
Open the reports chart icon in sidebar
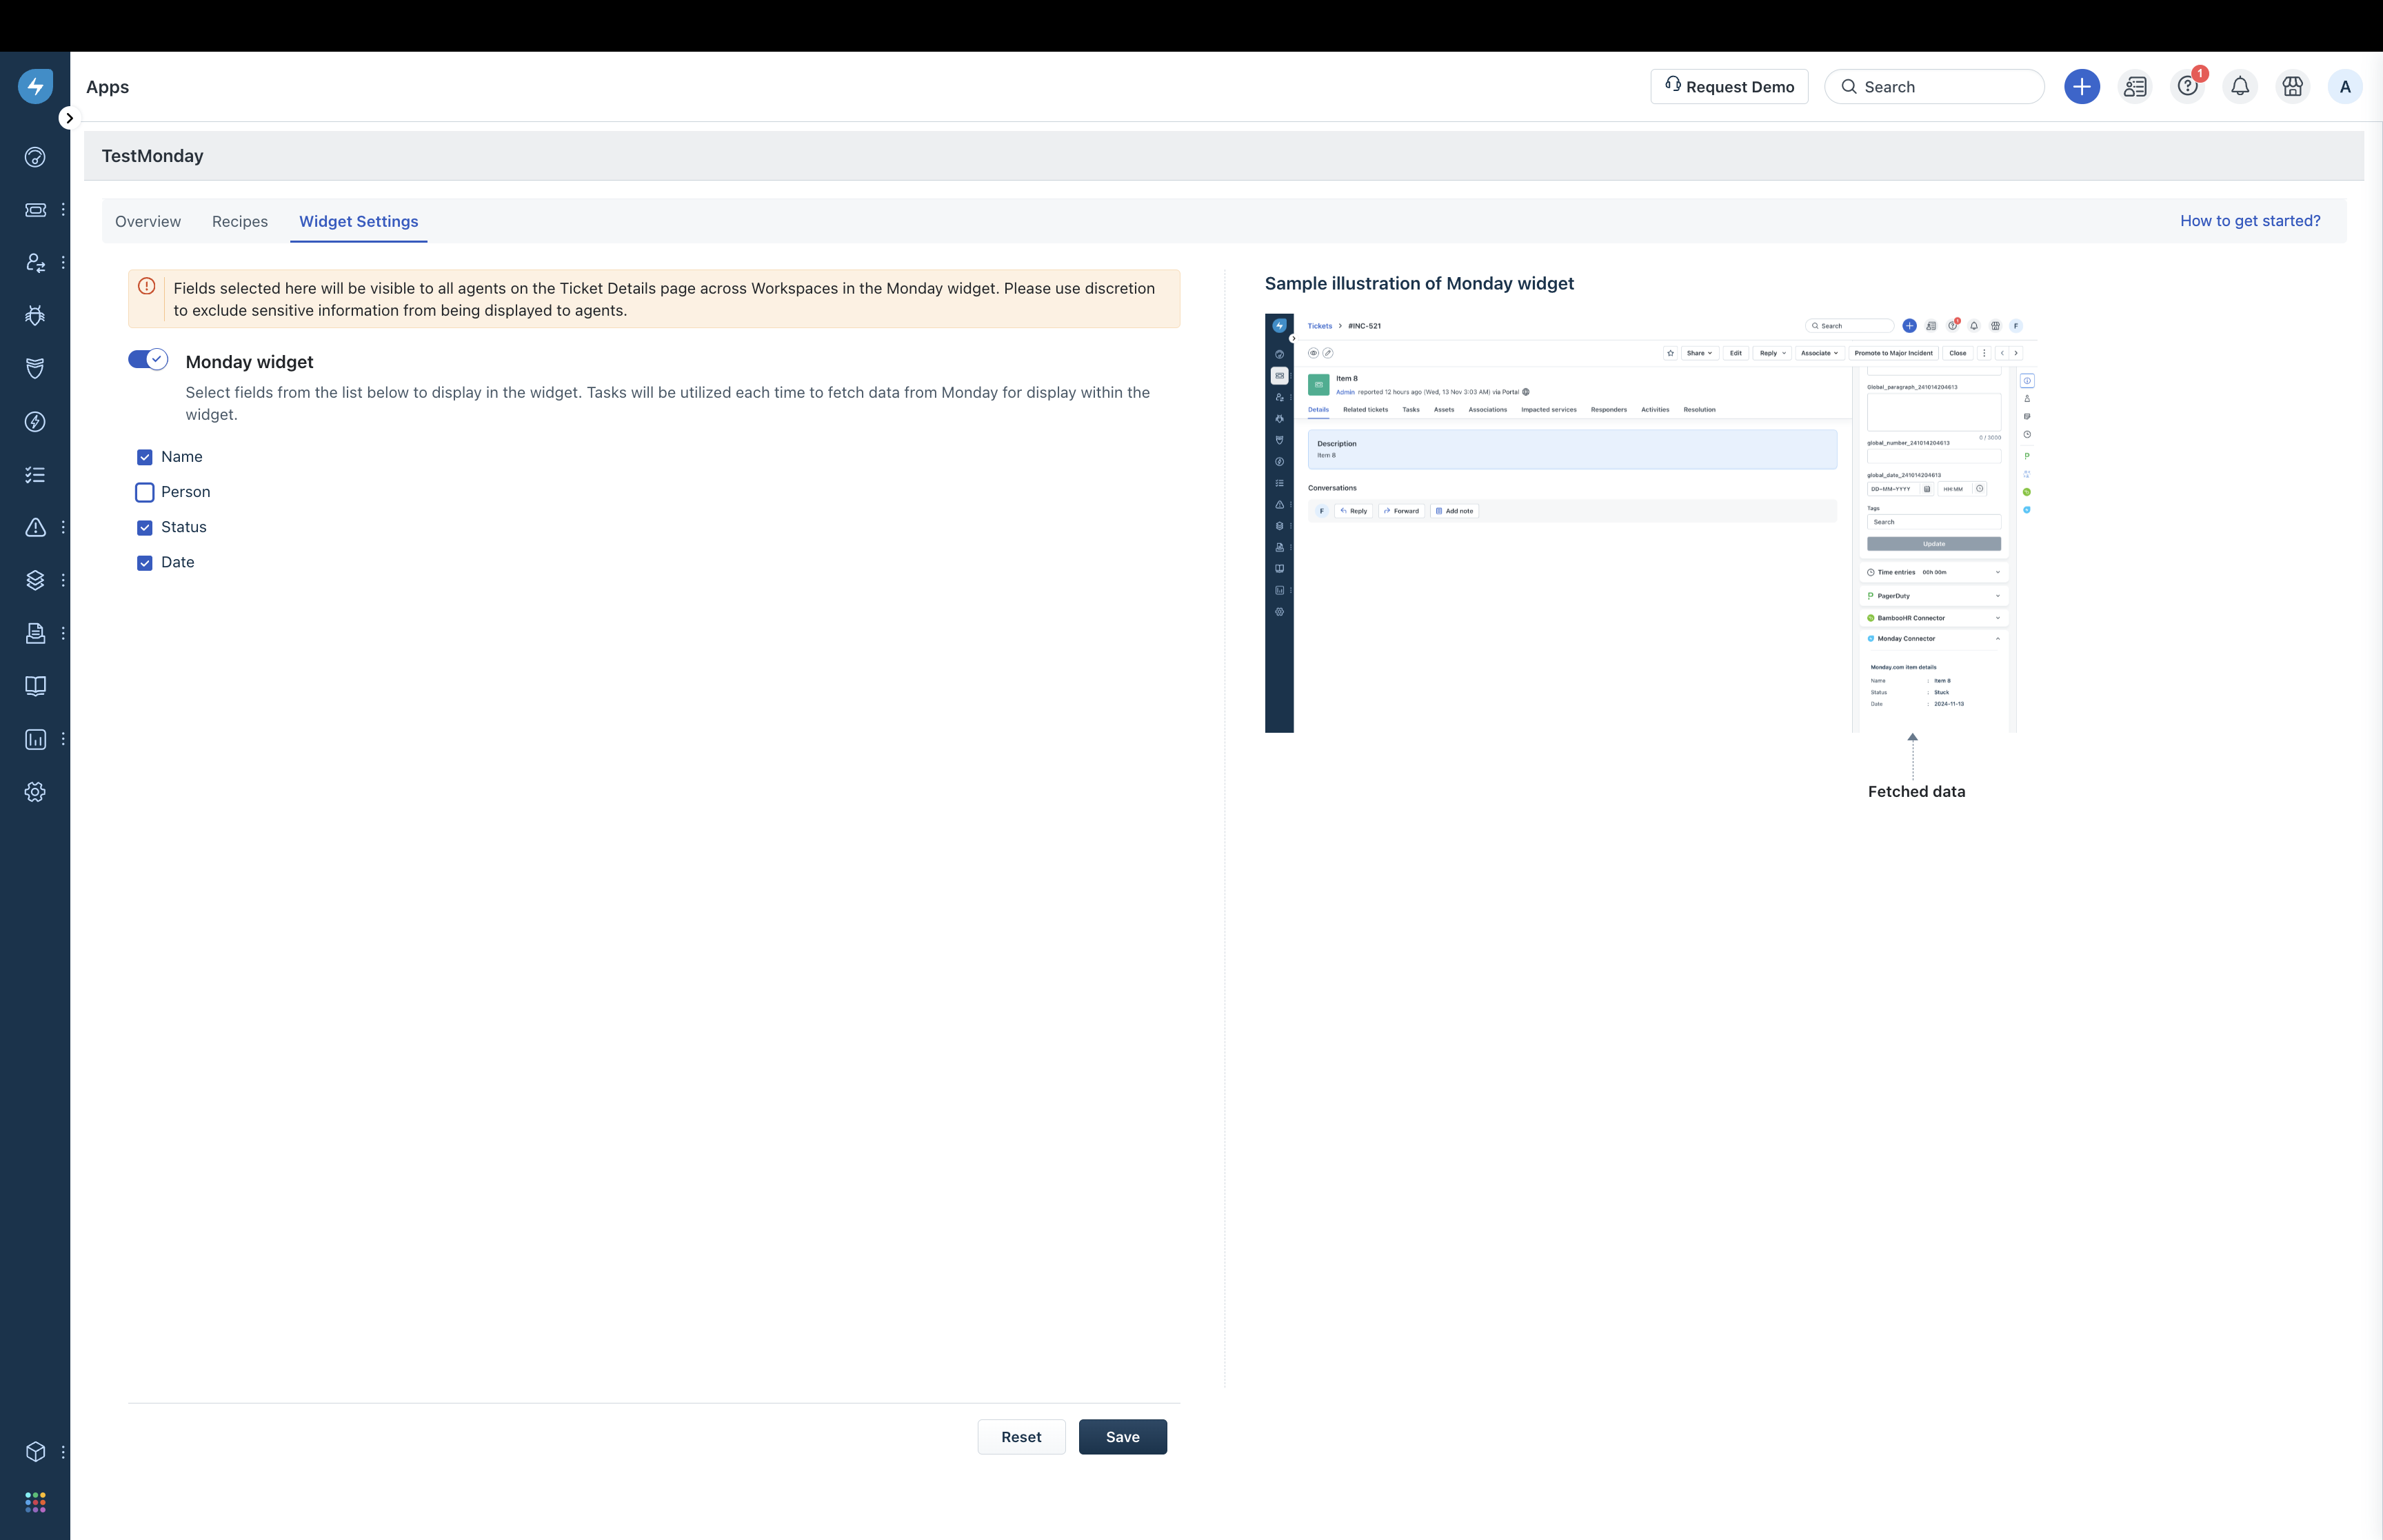[x=35, y=739]
